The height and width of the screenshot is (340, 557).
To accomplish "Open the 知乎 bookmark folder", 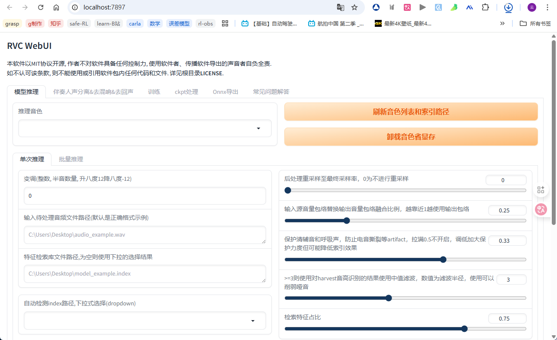I will click(56, 23).
